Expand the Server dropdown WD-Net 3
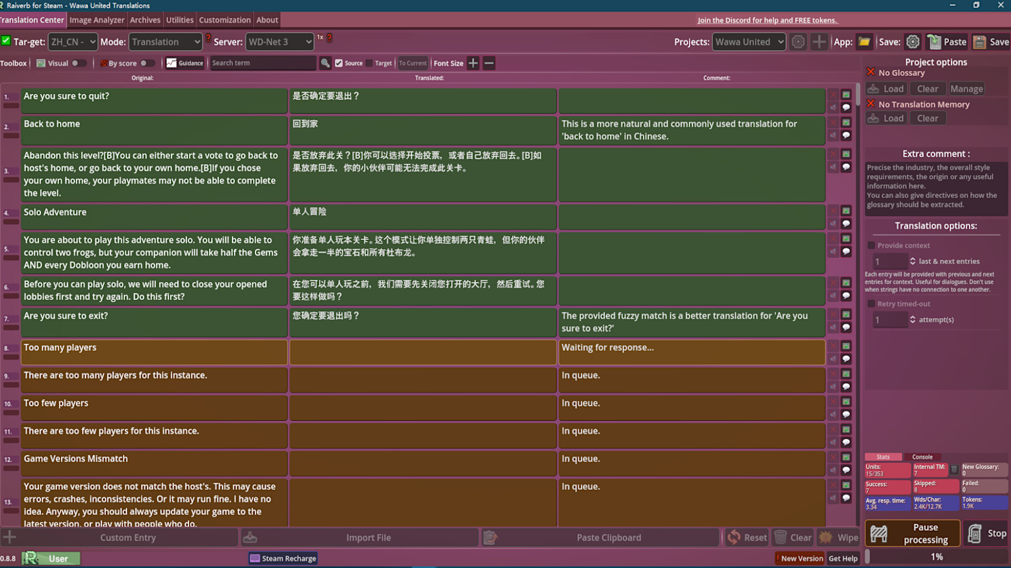1011x568 pixels. tap(280, 42)
